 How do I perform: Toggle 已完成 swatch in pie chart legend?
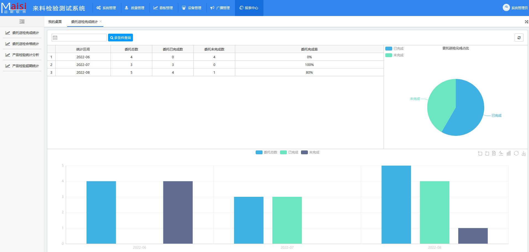(x=389, y=49)
